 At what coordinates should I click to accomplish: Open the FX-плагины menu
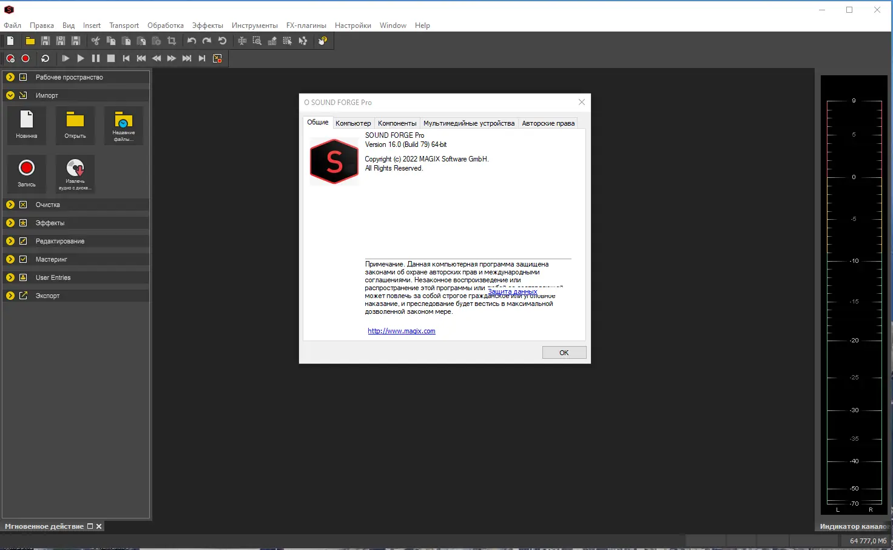click(306, 25)
